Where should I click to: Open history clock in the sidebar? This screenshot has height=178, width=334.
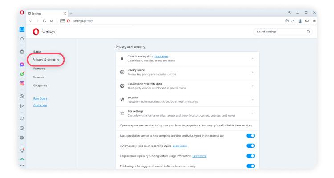point(22,128)
